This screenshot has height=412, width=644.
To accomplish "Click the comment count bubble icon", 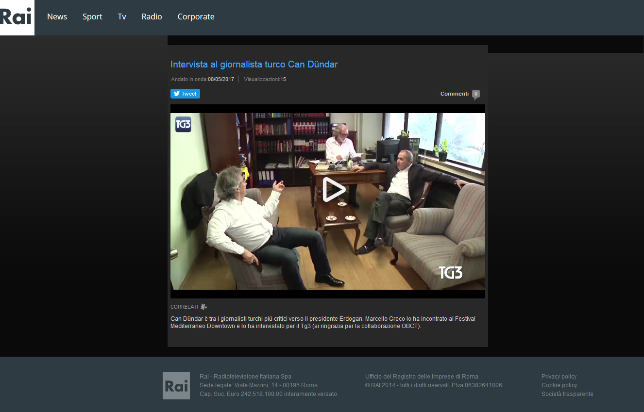I will click(x=476, y=95).
